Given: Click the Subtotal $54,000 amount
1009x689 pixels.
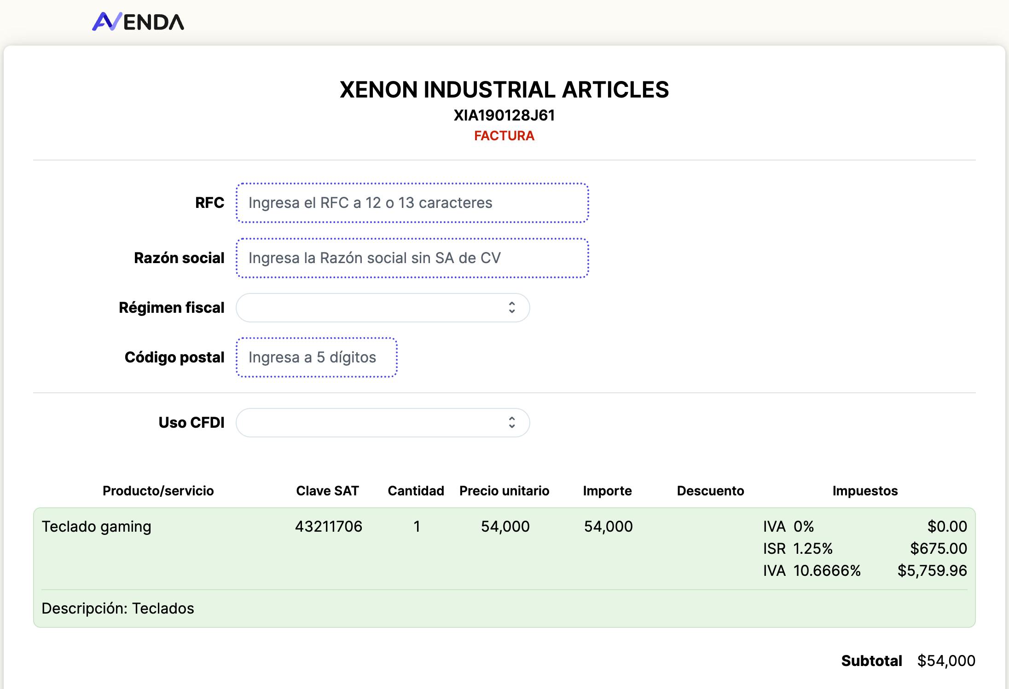Looking at the screenshot, I should coord(946,661).
